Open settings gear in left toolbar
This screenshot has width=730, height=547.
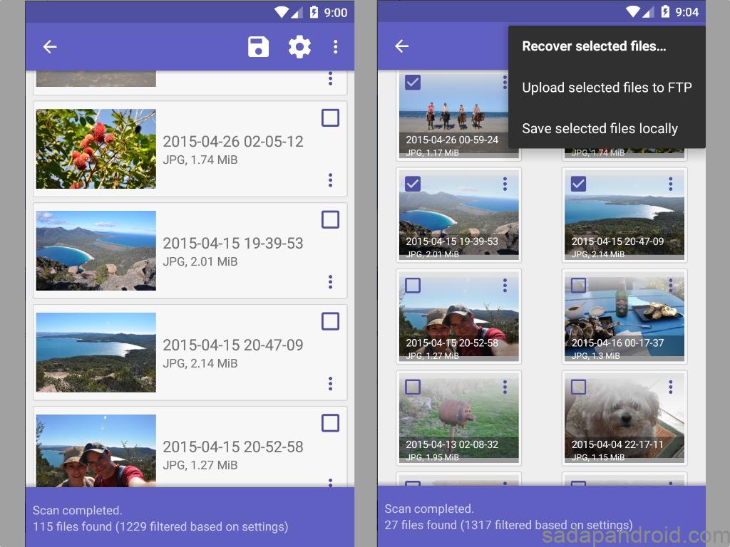coord(299,47)
